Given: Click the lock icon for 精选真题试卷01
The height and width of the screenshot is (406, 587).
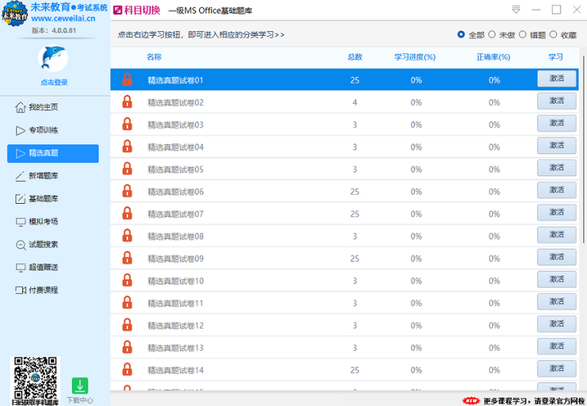Looking at the screenshot, I should coord(127,80).
